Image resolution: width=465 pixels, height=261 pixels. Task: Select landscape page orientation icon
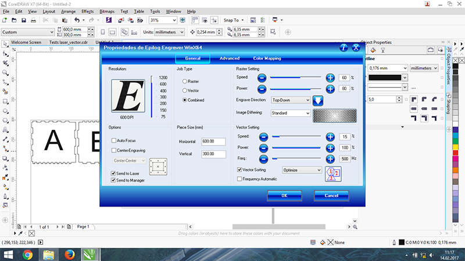coord(112,32)
